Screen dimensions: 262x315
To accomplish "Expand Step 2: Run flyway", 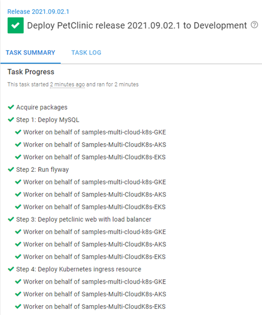I will (x=42, y=170).
